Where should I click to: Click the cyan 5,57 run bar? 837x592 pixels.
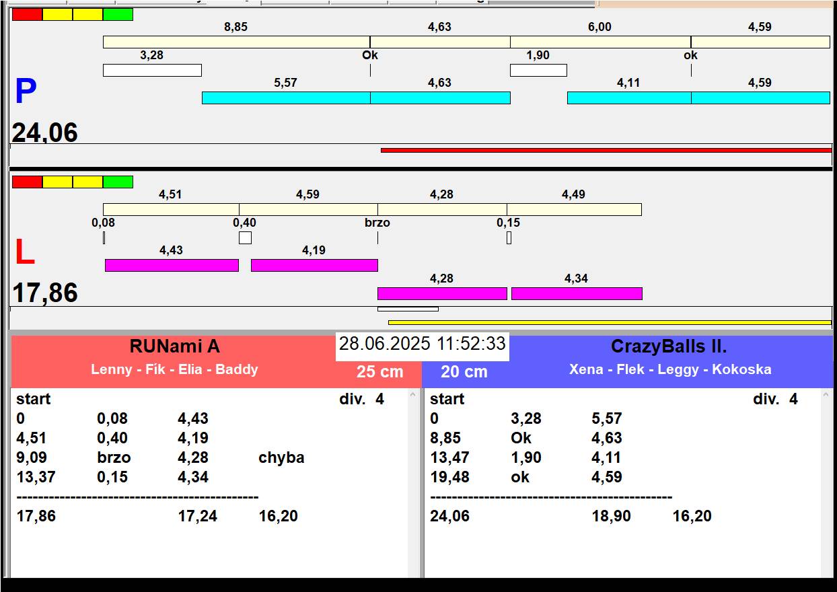coord(286,98)
